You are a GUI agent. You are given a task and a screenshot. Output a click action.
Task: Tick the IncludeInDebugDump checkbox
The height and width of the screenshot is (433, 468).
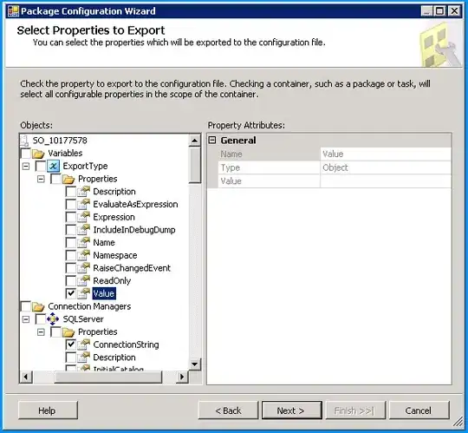click(x=71, y=230)
